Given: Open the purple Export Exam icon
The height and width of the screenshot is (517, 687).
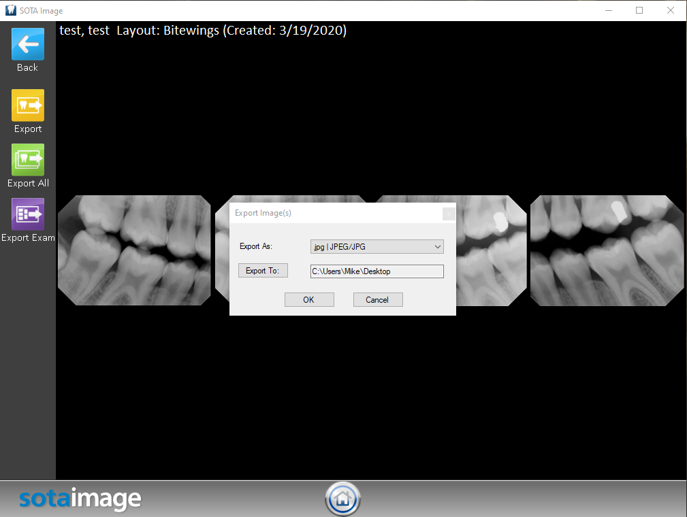Looking at the screenshot, I should [28, 214].
